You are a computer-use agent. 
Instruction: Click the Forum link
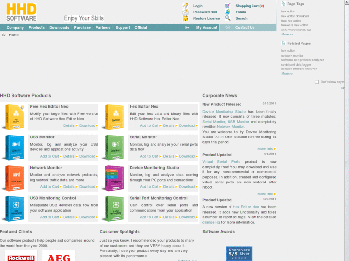(x=241, y=12)
